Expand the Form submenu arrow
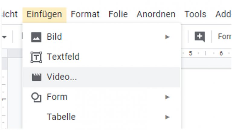The width and height of the screenshot is (232, 130). click(x=167, y=97)
